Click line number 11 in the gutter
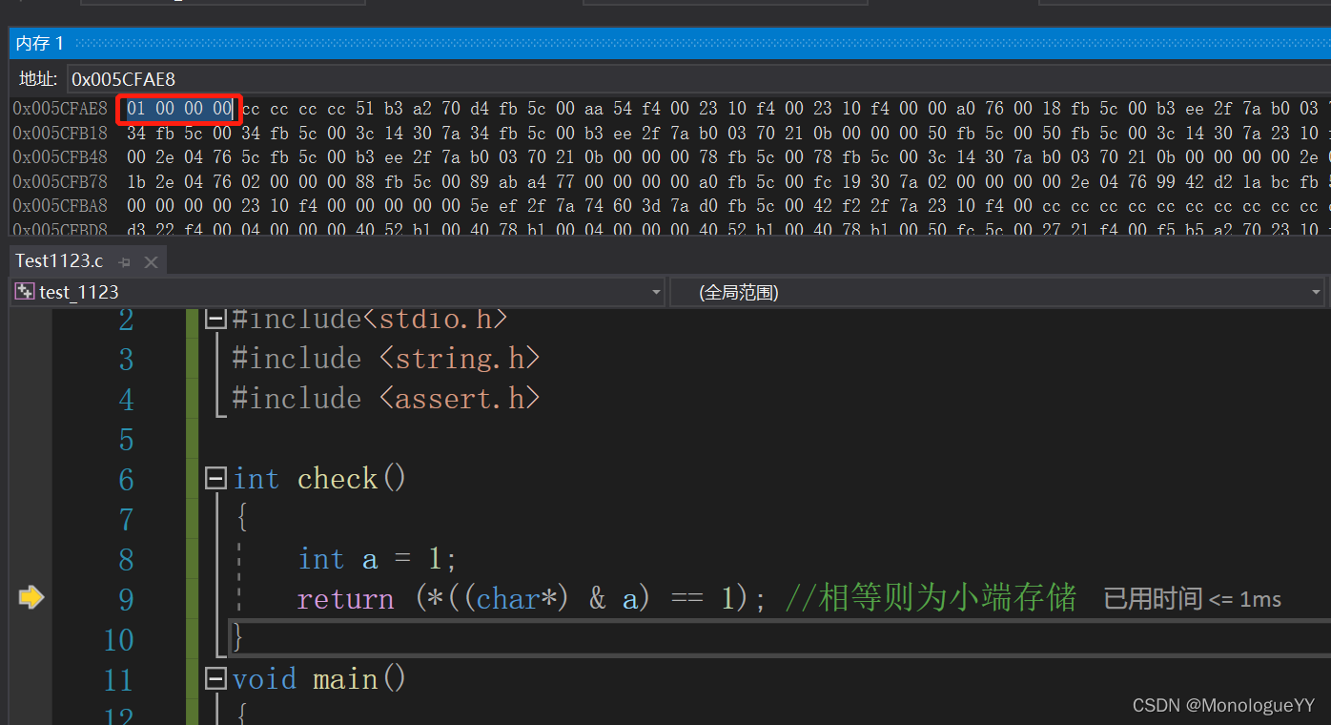The width and height of the screenshot is (1331, 725). pyautogui.click(x=118, y=679)
